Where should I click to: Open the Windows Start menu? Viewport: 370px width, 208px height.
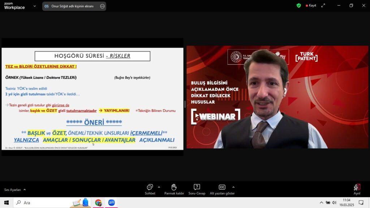pyautogui.click(x=7, y=203)
